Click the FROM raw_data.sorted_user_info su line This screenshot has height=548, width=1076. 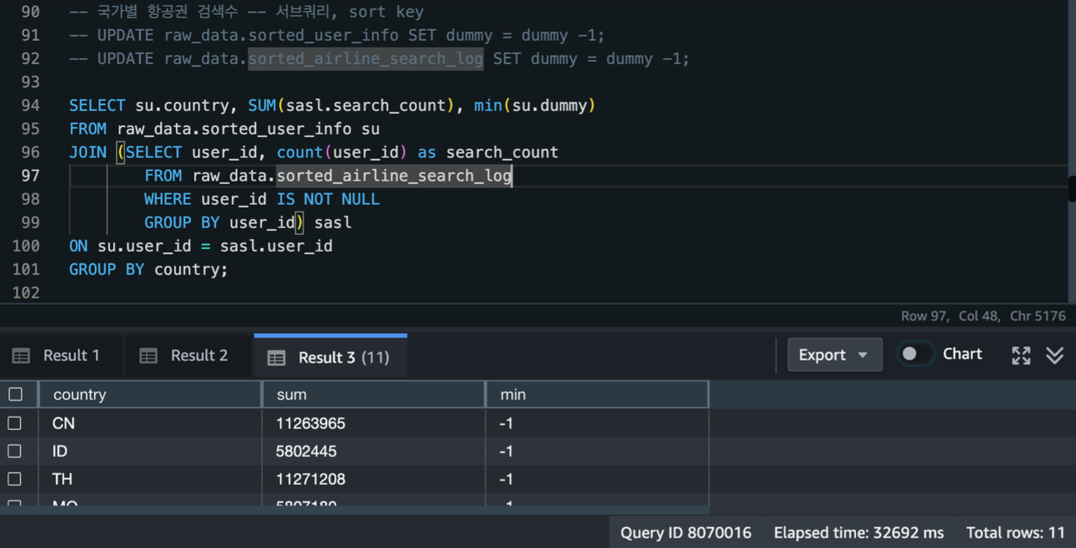pyautogui.click(x=224, y=129)
